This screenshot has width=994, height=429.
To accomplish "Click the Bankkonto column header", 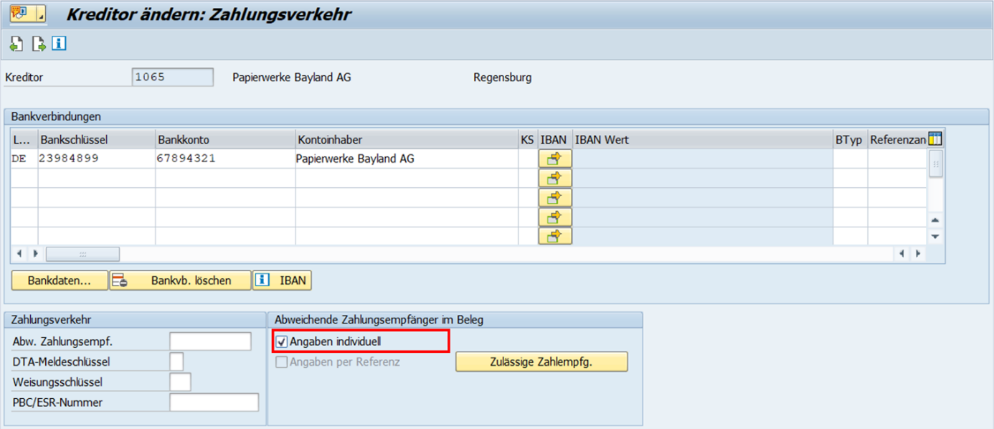I will [x=225, y=140].
